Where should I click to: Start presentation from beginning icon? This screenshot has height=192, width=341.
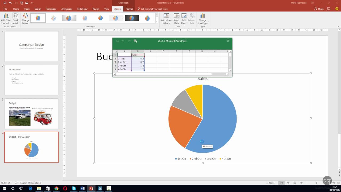coord(22,3)
